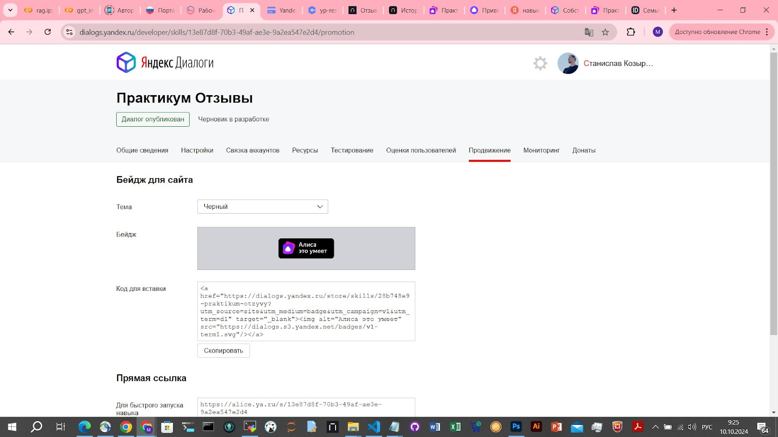Open settings via the gear icon

pos(540,63)
